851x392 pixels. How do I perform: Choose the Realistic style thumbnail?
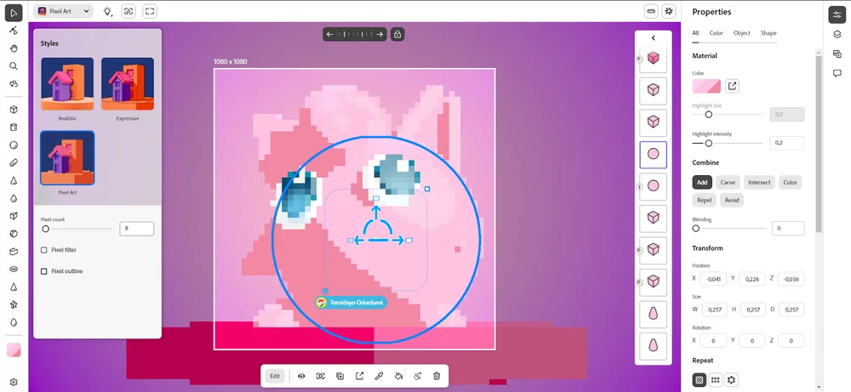click(67, 84)
